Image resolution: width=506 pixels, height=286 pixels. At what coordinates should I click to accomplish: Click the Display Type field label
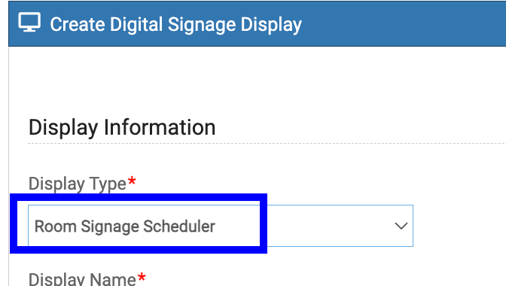click(x=78, y=184)
